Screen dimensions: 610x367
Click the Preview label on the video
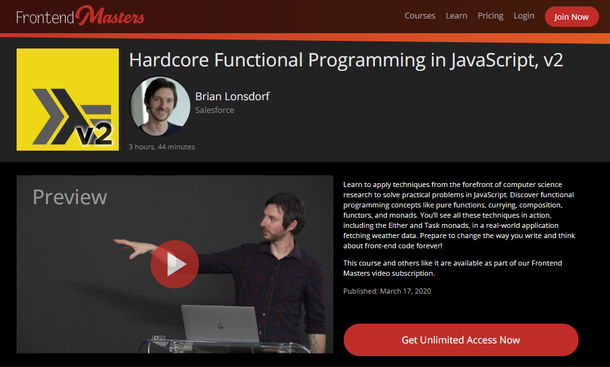pos(70,197)
